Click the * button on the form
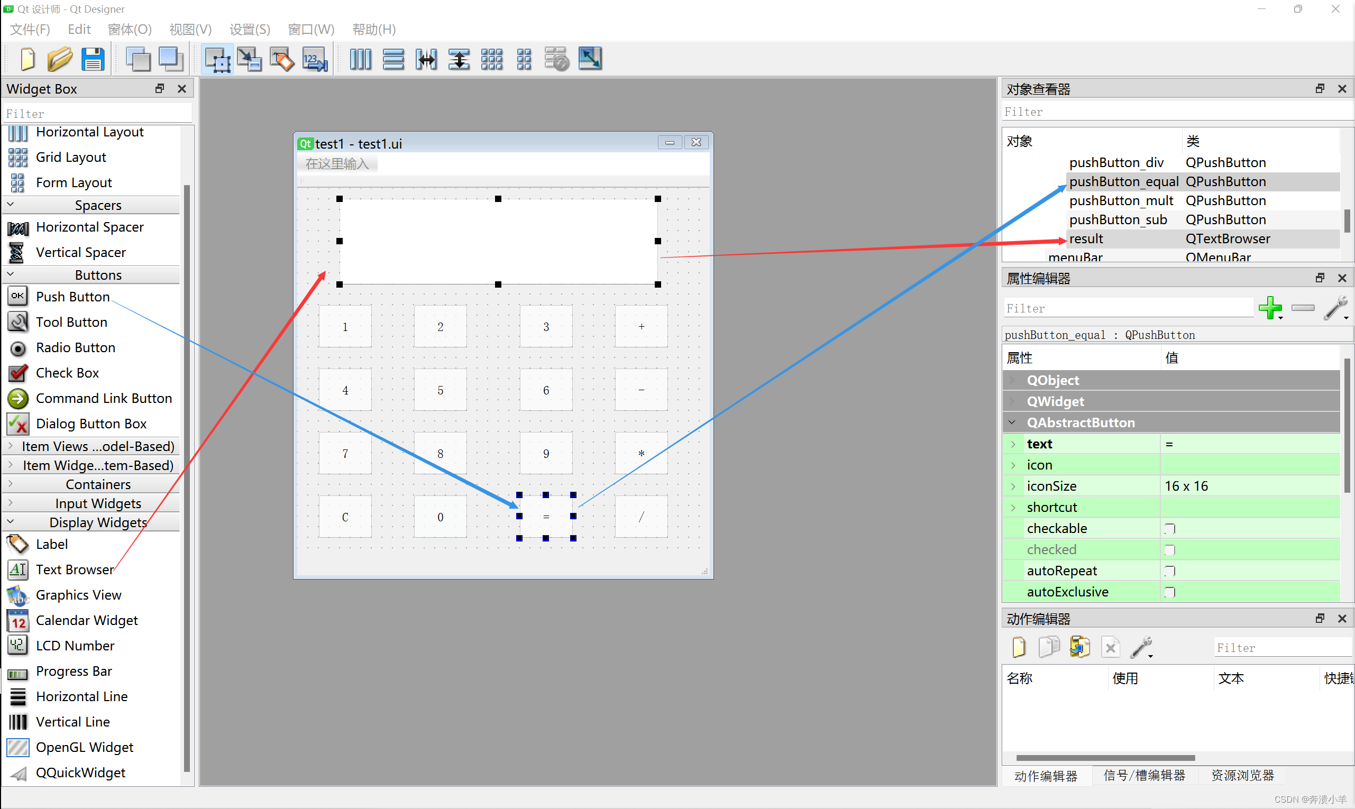 pos(641,453)
